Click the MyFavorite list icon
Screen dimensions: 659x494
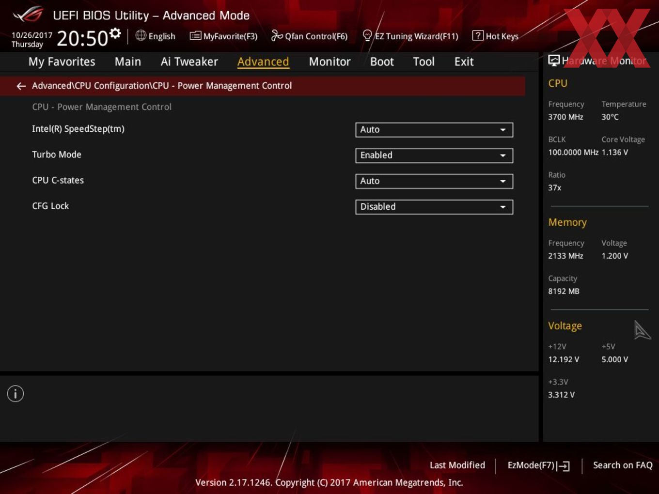tap(195, 36)
